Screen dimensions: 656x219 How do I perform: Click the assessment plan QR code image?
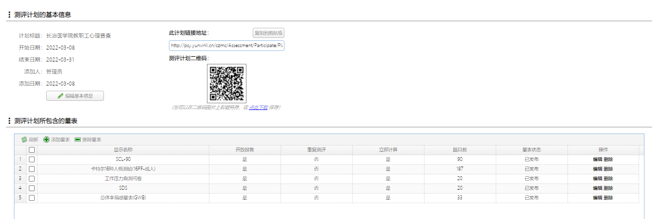point(227,83)
